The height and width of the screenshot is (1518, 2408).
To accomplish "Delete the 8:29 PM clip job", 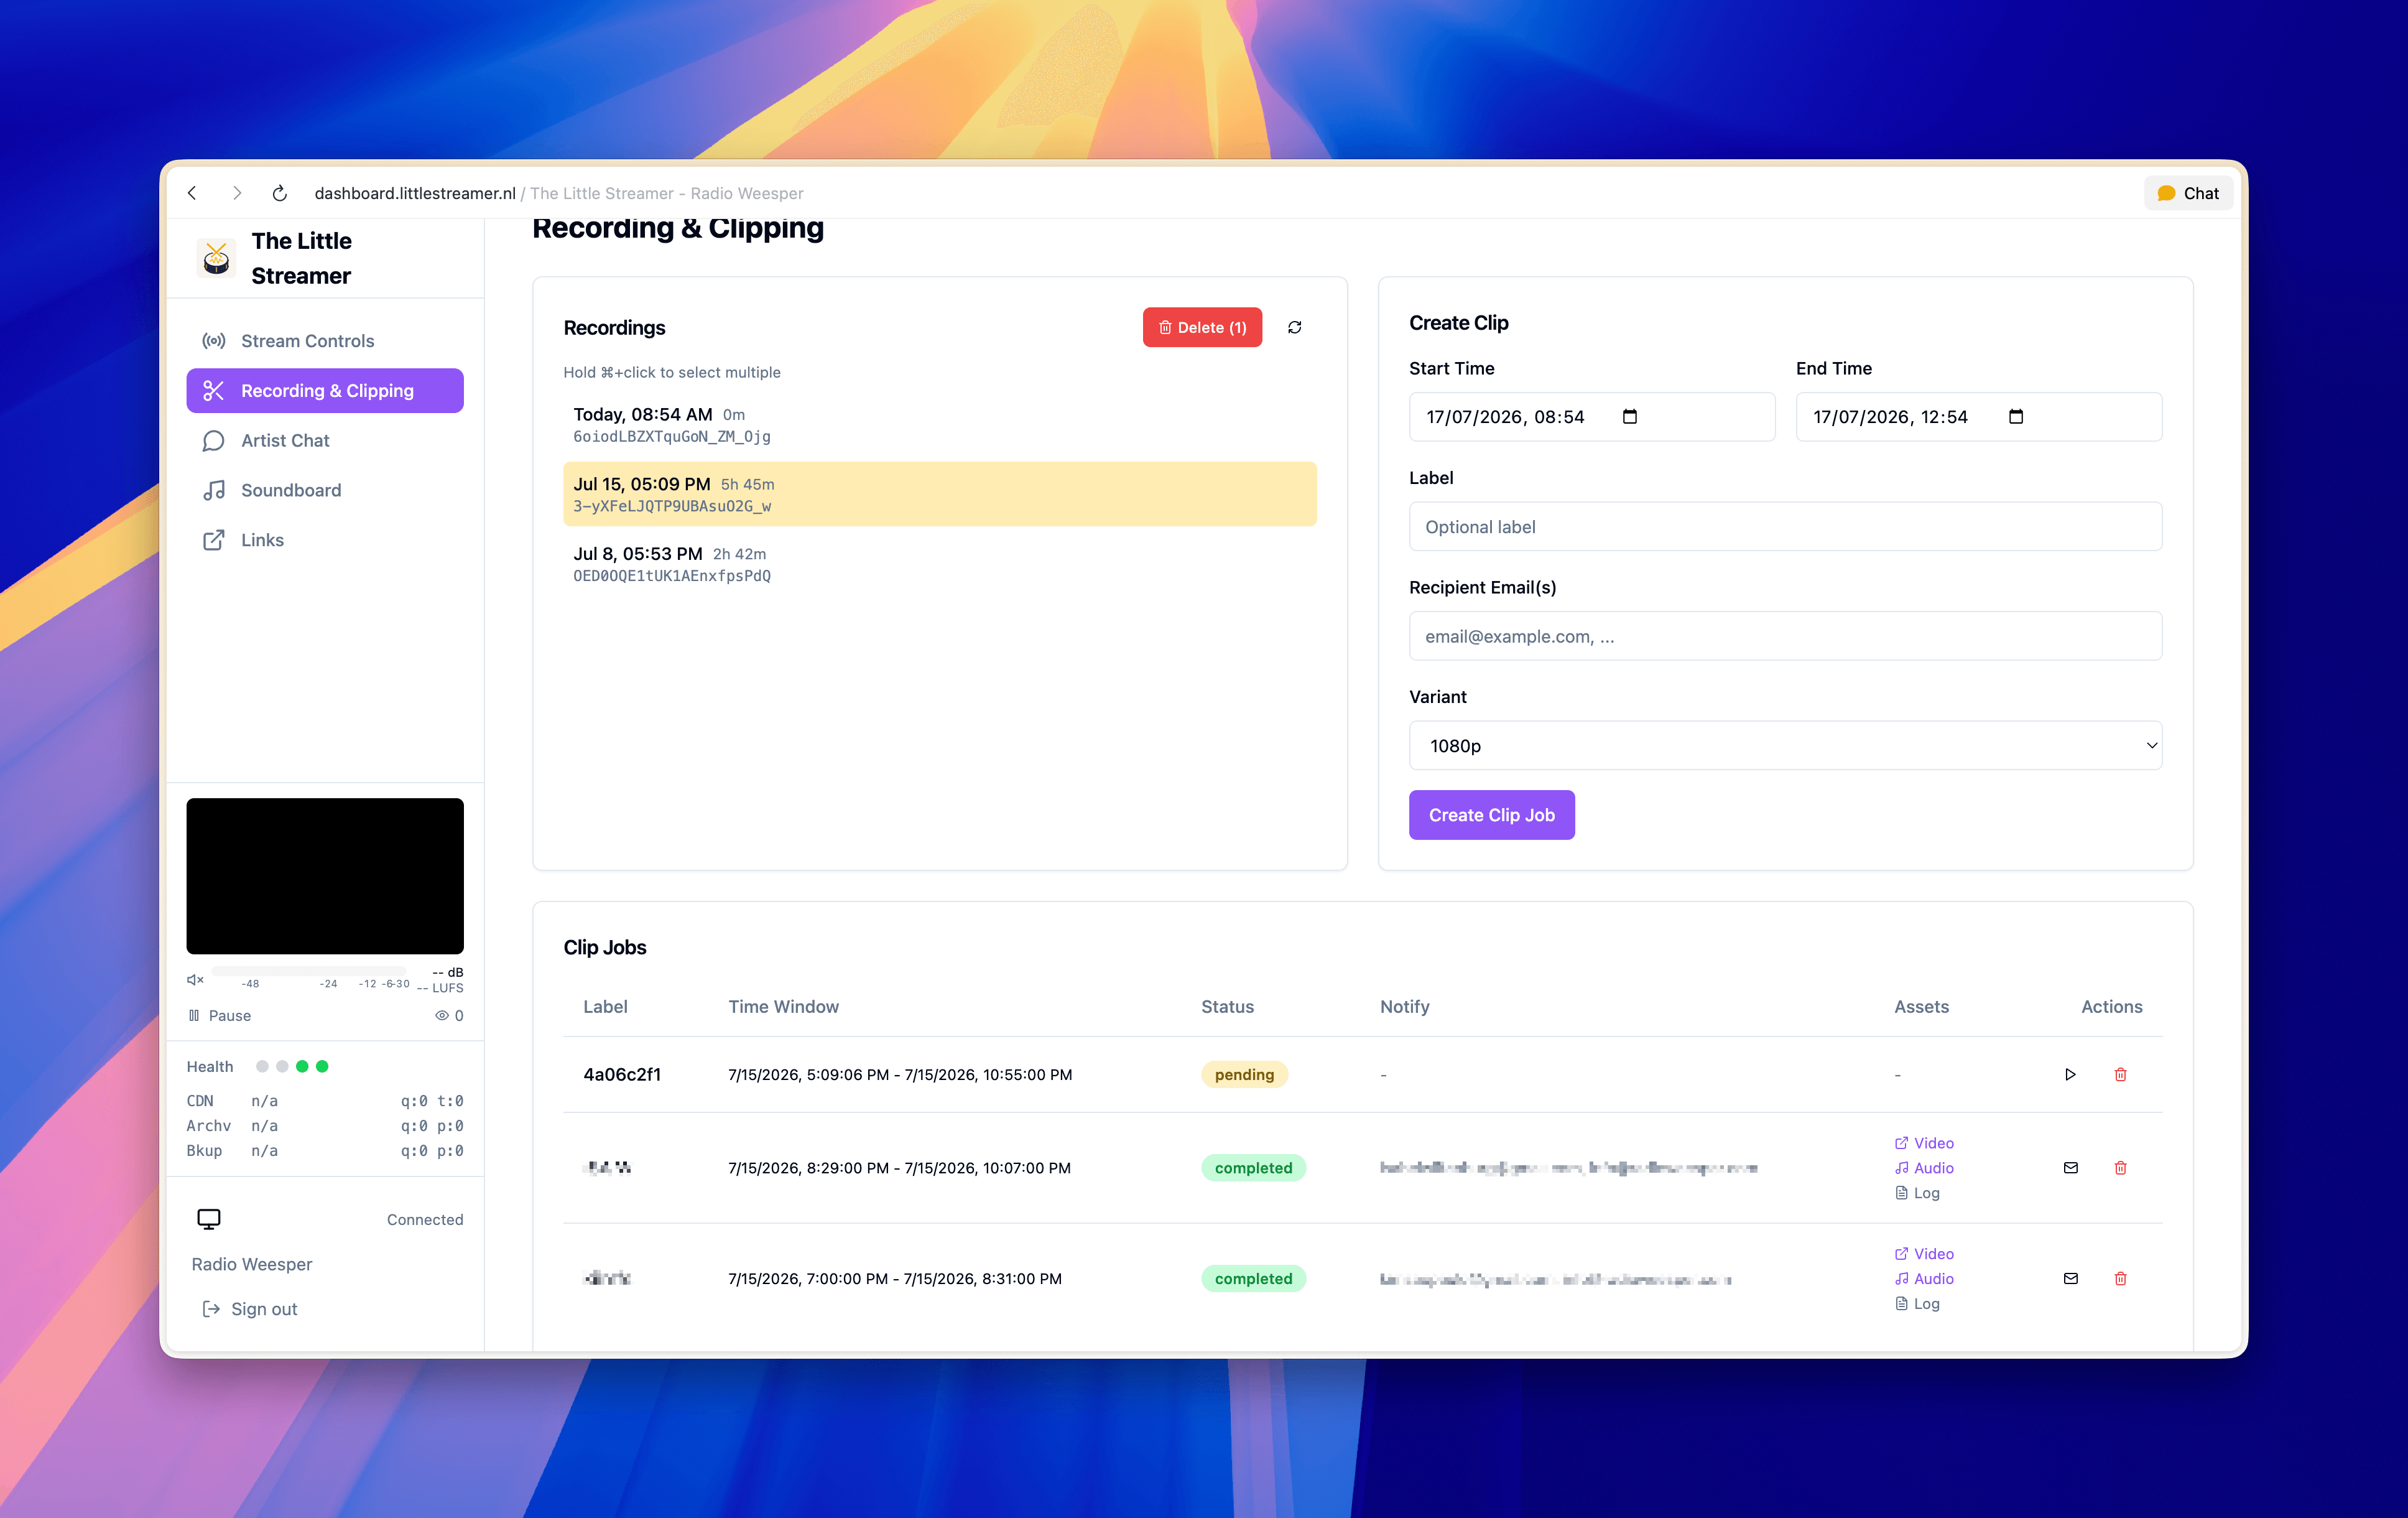I will (x=2120, y=1168).
